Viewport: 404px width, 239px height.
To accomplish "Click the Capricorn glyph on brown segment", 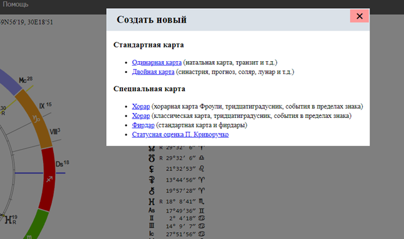I will point(36,119).
